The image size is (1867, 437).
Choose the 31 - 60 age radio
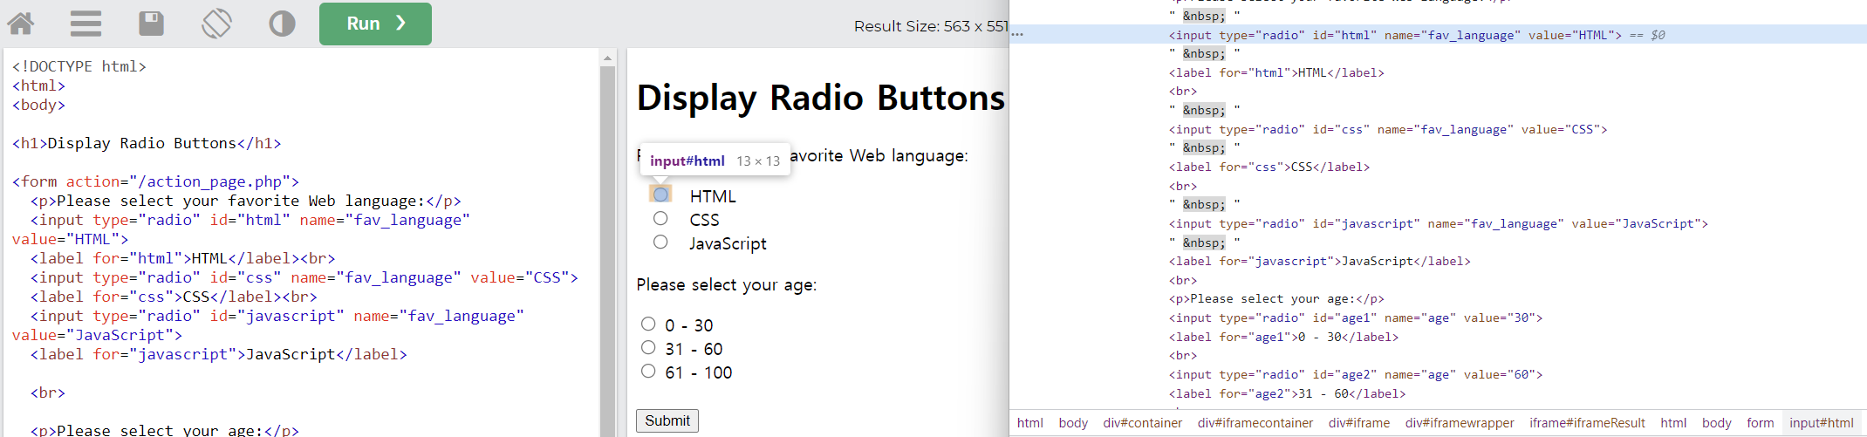click(648, 347)
